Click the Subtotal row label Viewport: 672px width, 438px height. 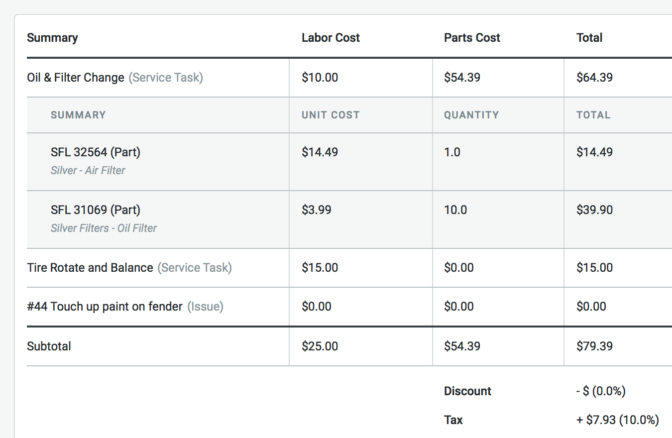tap(49, 346)
